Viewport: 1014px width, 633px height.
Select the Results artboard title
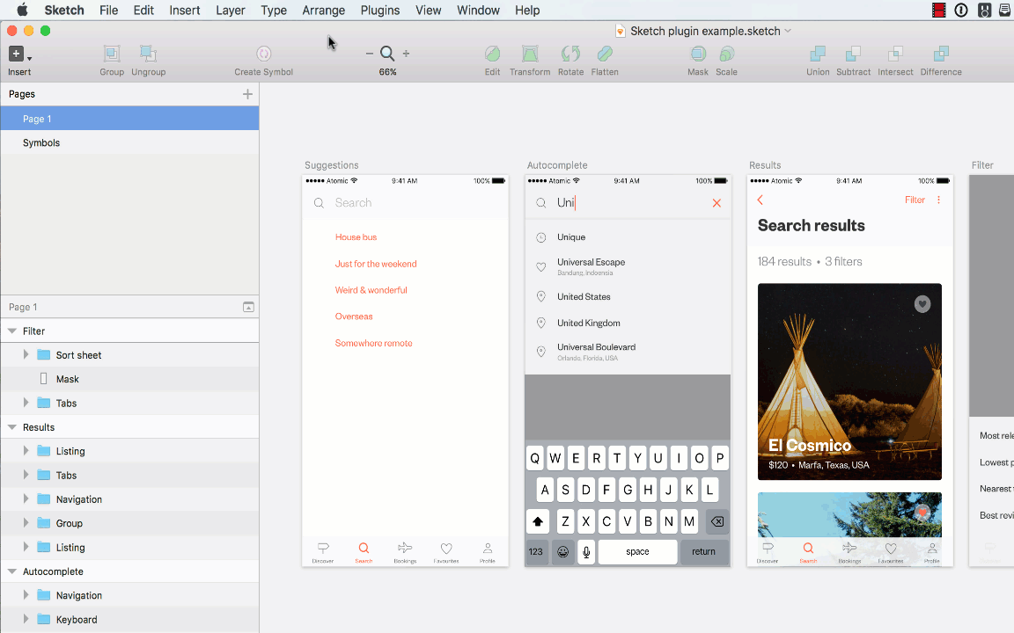point(765,165)
